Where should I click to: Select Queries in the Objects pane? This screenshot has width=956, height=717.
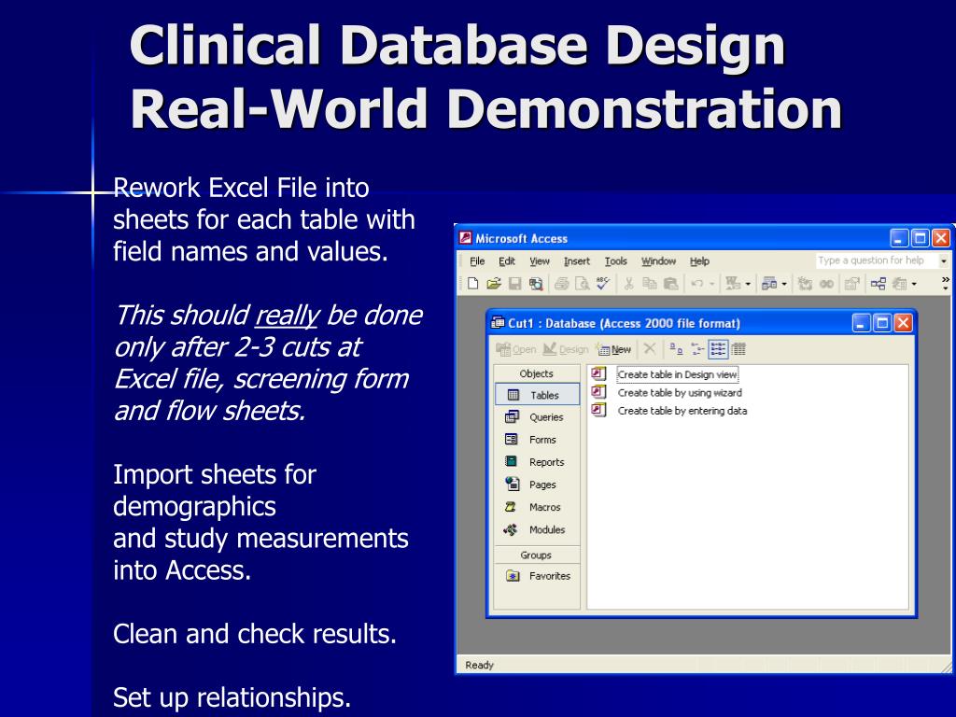pyautogui.click(x=537, y=417)
